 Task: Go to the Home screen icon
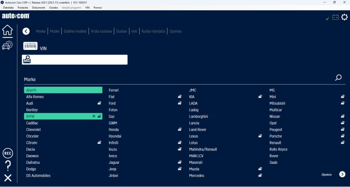tap(8, 30)
